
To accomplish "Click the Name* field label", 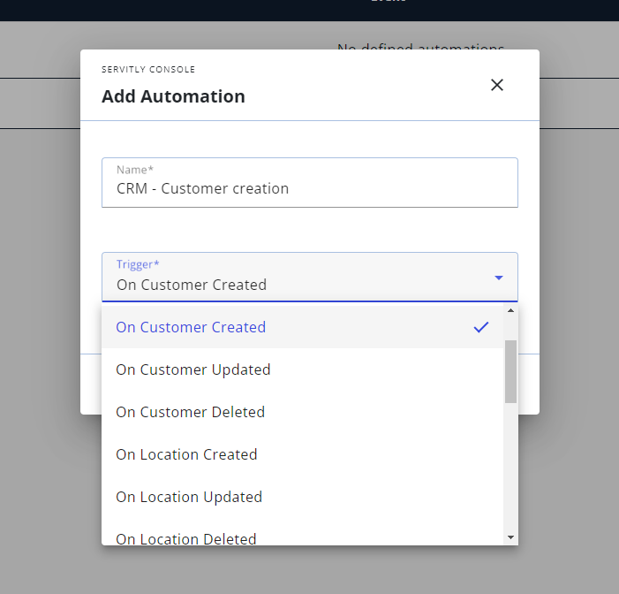I will point(135,170).
